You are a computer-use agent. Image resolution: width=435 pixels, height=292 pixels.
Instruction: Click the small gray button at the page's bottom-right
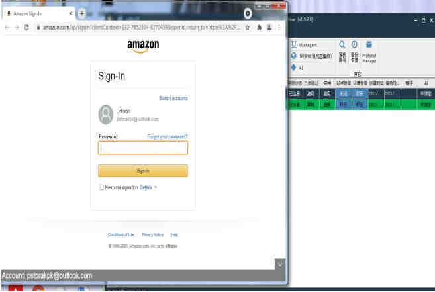280,264
